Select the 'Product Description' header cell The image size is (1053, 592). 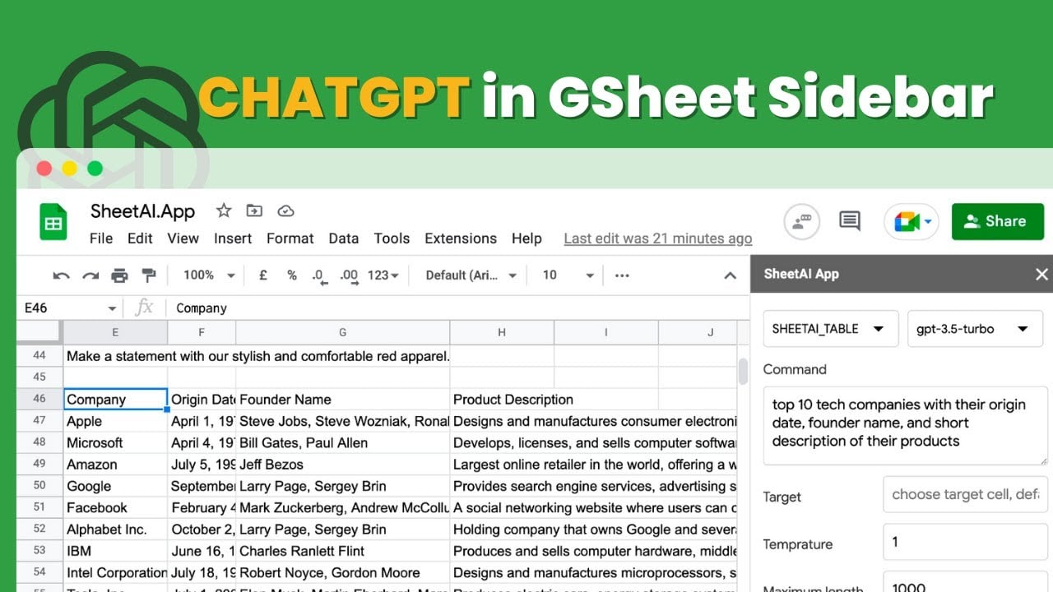[x=502, y=400]
